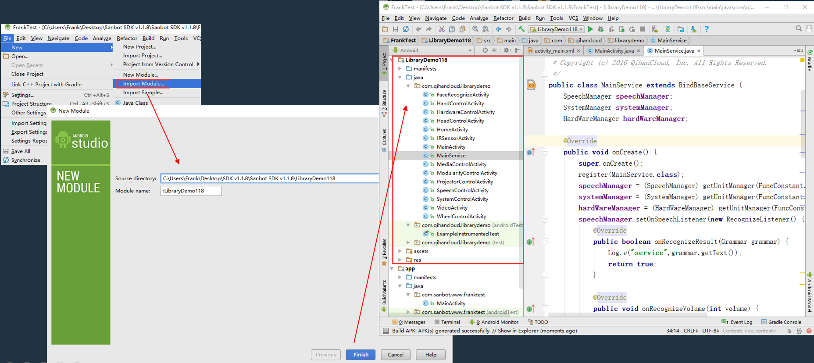This screenshot has height=363, width=814.
Task: Expand the LibraryDemo118 res folder
Action: point(400,260)
